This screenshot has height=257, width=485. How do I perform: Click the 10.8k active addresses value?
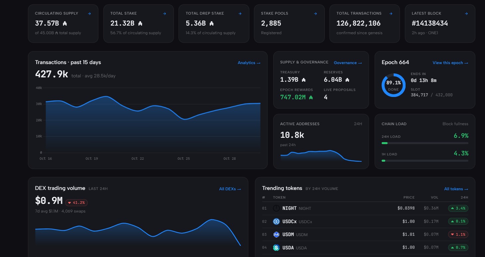(292, 135)
